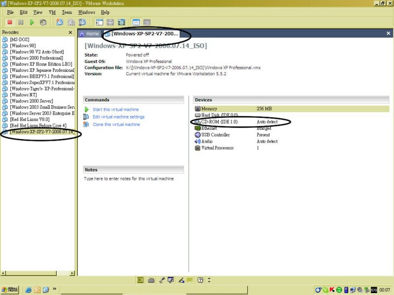This screenshot has height=295, width=394.
Task: Switch to Console view toolbar icon
Action: (147, 22)
